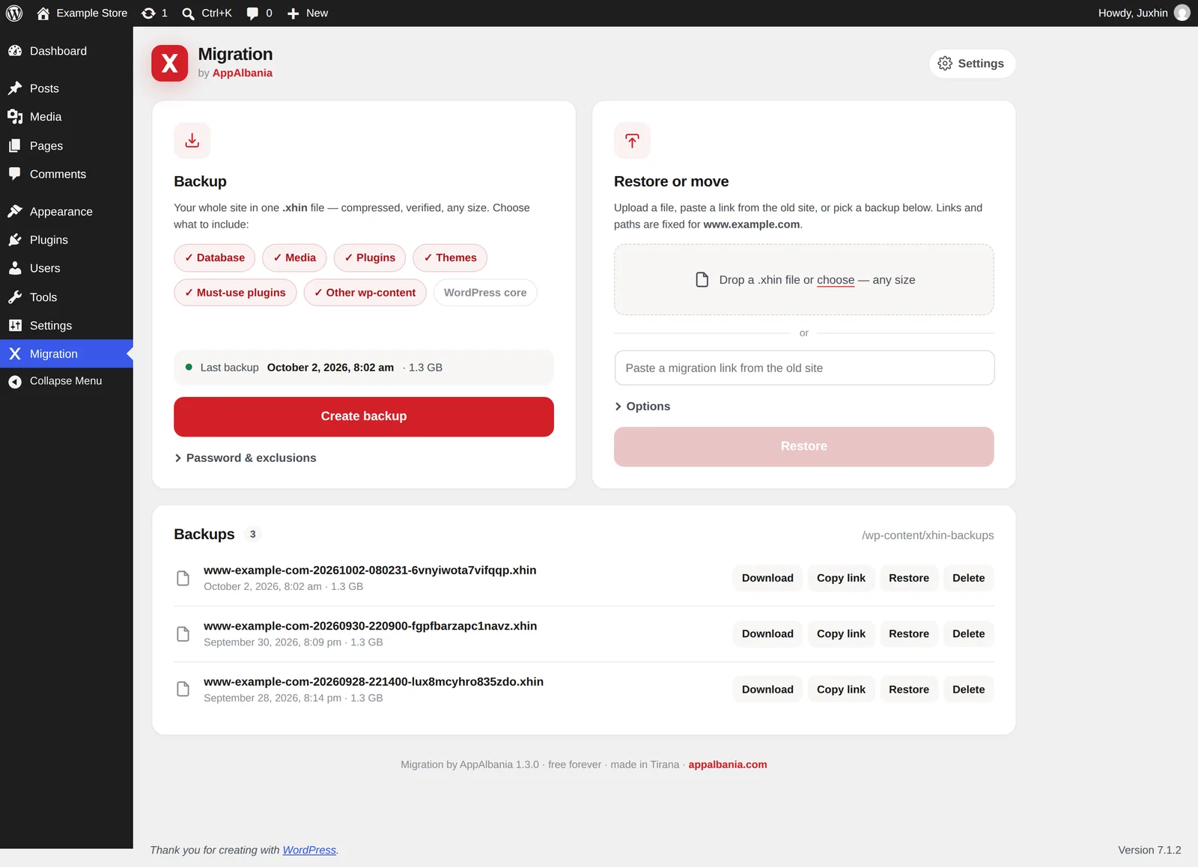Screen dimensions: 1198x867
Task: Open the comments bubble in admin bar
Action: tap(253, 13)
